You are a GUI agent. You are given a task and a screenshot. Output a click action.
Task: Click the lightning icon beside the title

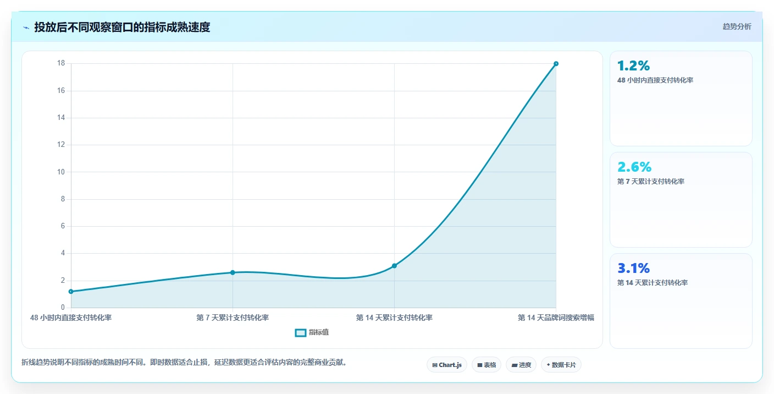[x=26, y=28]
